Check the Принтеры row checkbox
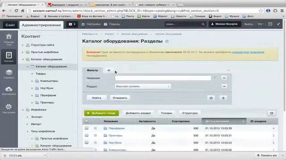 click(87, 136)
